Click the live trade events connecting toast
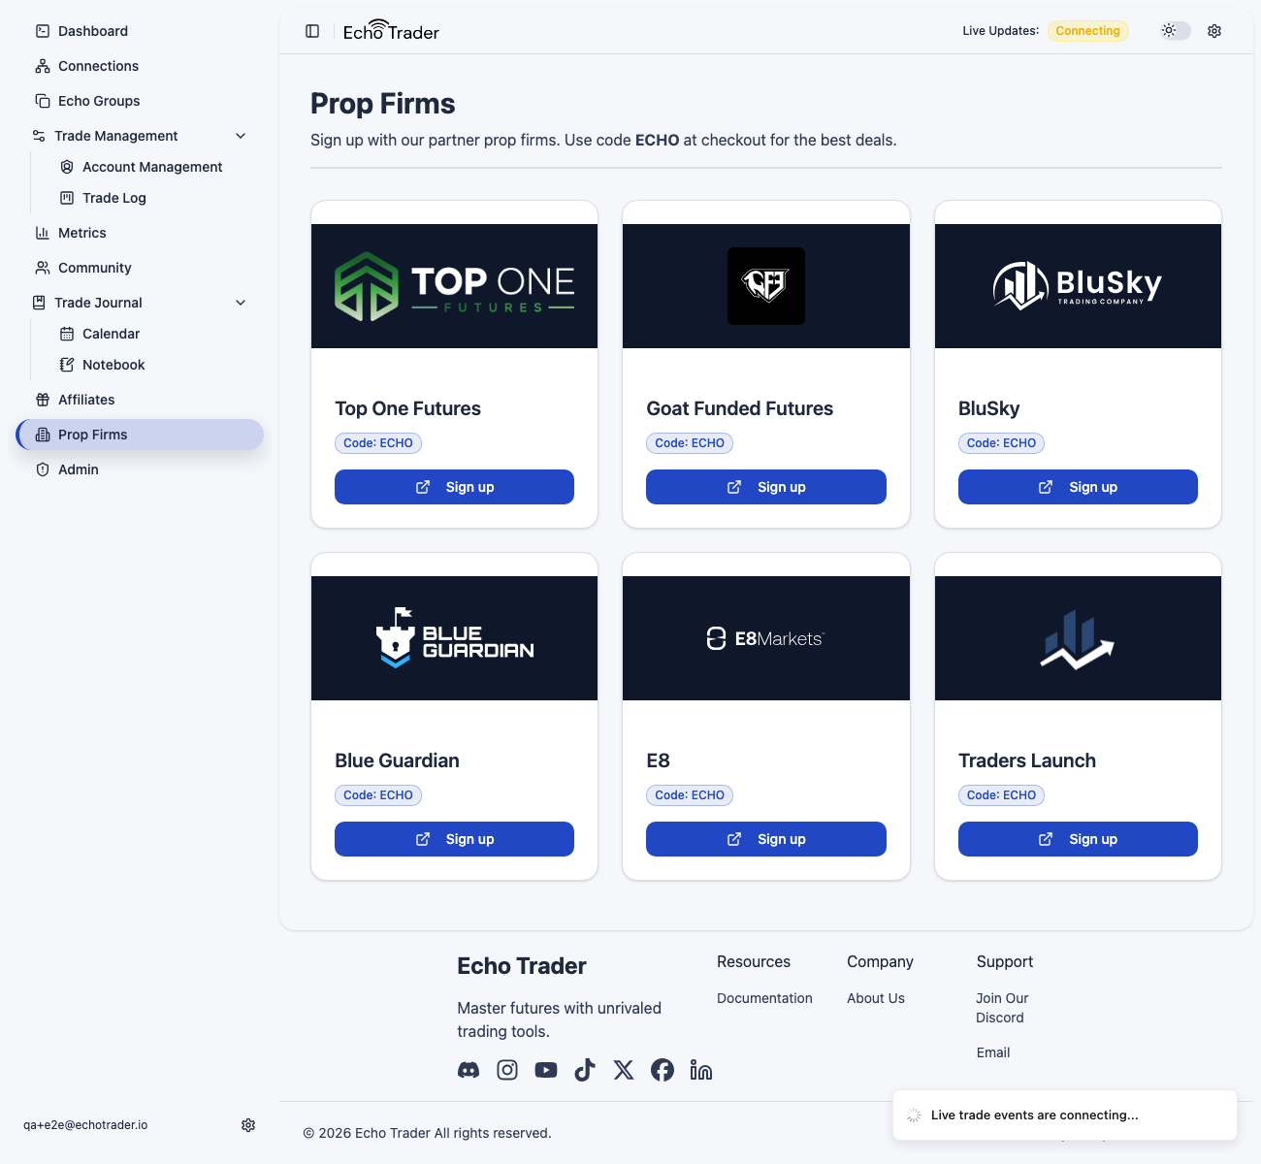This screenshot has width=1261, height=1164. (x=1065, y=1115)
